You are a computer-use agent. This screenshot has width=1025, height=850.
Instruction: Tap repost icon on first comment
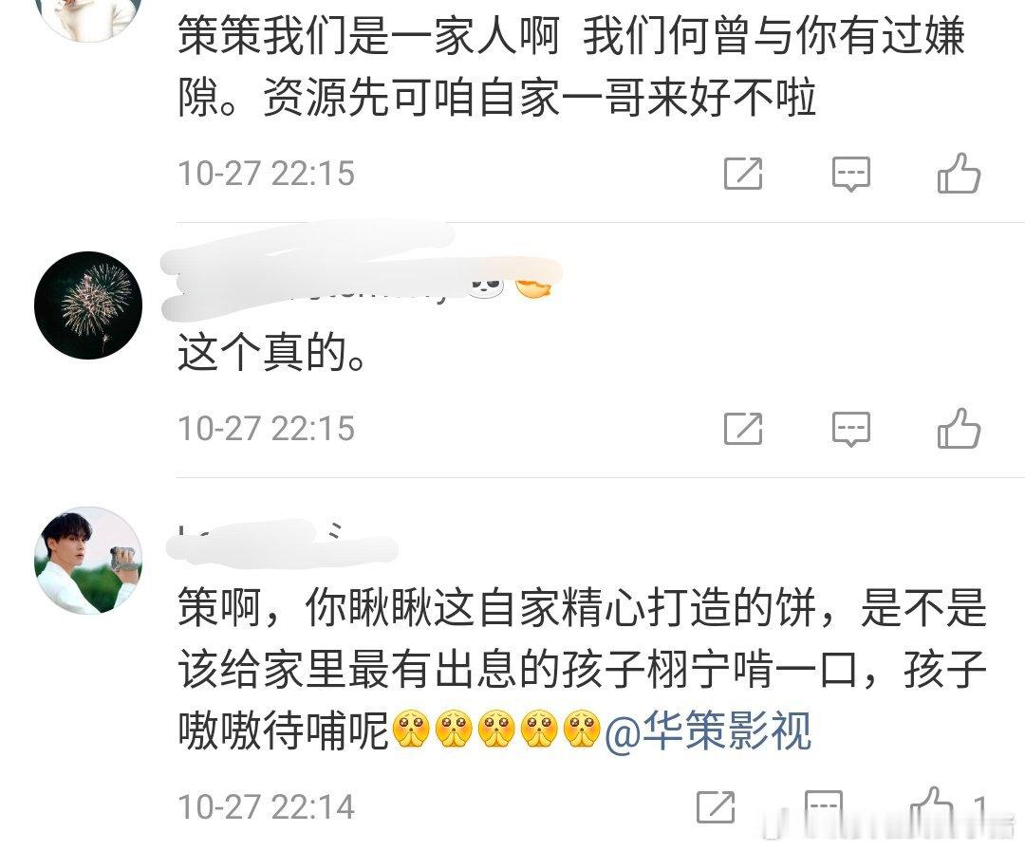743,174
